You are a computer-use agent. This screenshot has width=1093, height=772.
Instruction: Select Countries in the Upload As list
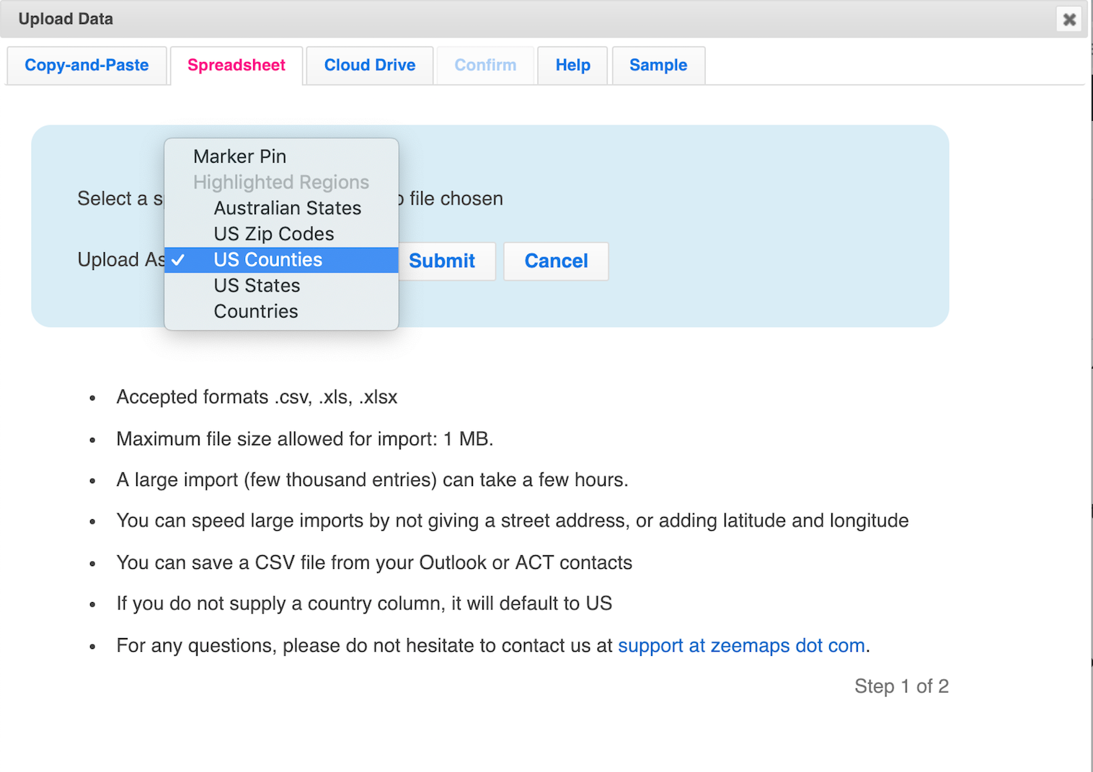[255, 312]
